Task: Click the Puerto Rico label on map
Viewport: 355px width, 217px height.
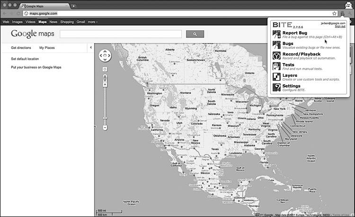Action: pyautogui.click(x=312, y=190)
